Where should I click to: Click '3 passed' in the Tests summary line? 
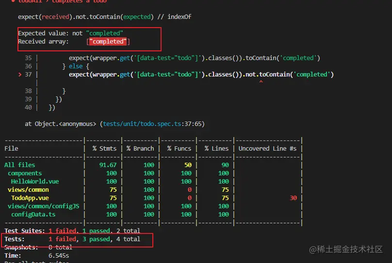[x=97, y=239]
